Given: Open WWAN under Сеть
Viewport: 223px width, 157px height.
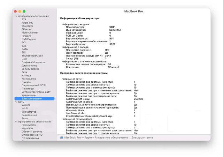Looking at the screenshot, I should (26, 105).
